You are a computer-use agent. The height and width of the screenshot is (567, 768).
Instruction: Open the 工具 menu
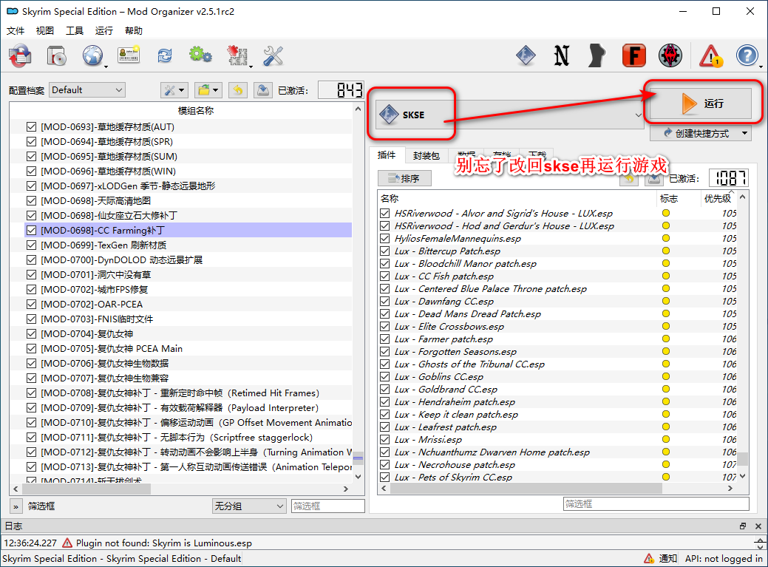pyautogui.click(x=75, y=31)
